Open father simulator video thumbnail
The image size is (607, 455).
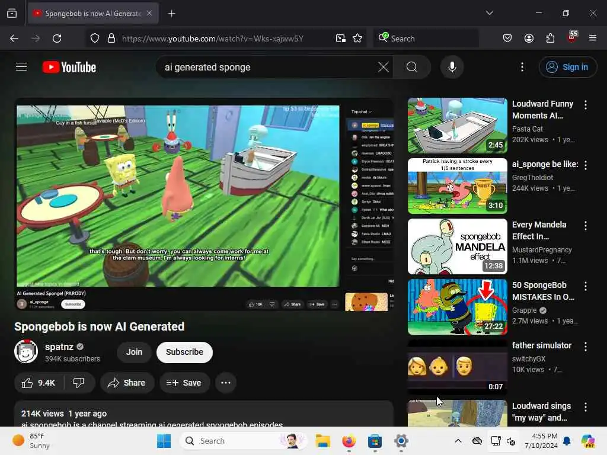click(x=457, y=367)
